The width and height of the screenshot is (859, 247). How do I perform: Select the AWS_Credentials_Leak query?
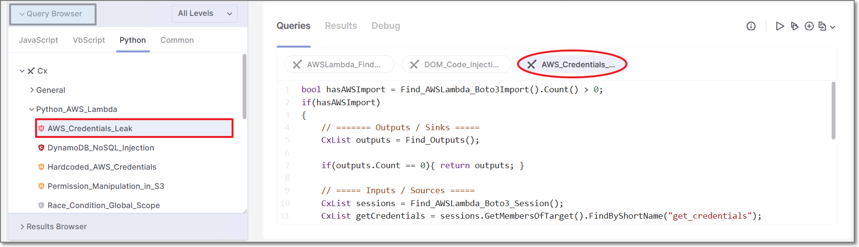pyautogui.click(x=134, y=128)
